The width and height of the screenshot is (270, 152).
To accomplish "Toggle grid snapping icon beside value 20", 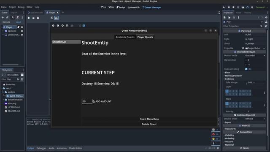I will tap(67, 25).
